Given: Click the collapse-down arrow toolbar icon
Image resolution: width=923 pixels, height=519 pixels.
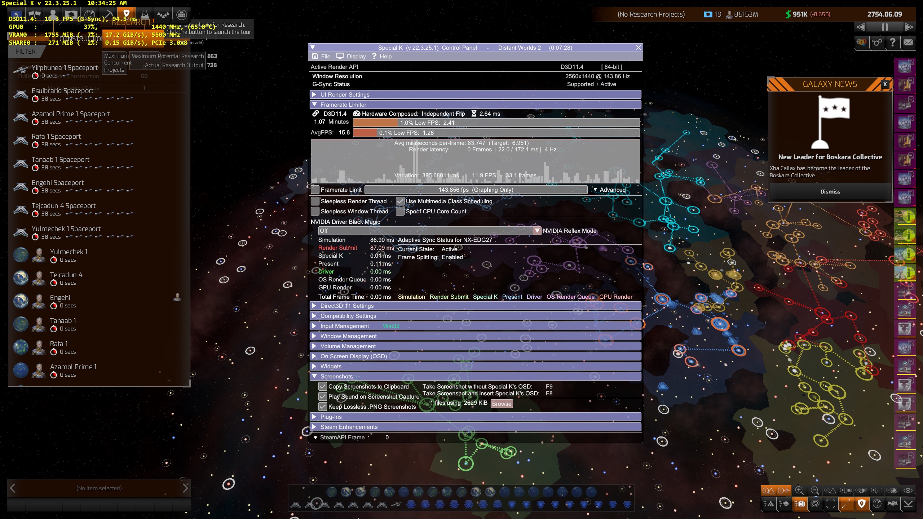Looking at the screenshot, I should 908,504.
